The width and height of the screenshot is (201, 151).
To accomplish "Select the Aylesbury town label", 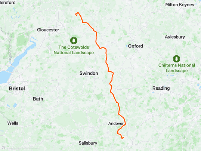I will click(175, 37).
